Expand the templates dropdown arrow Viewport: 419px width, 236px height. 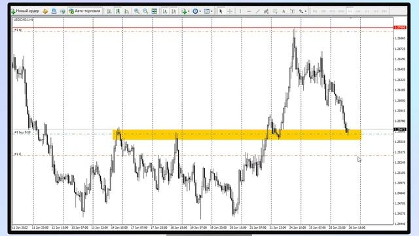[x=211, y=12]
